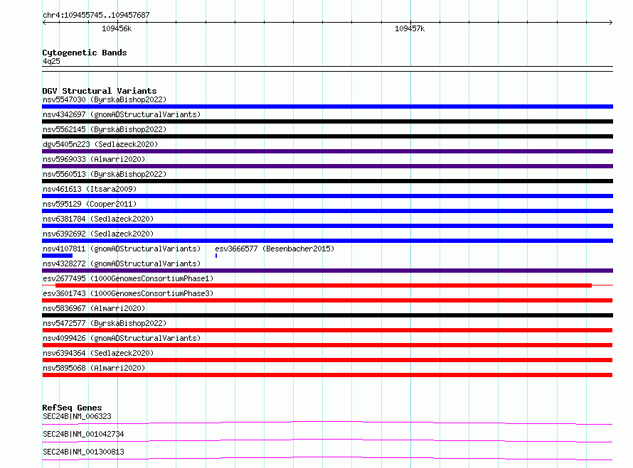Open SEC24B|NM_006323 gene label
Viewport: 633px width, 468px height.
pyautogui.click(x=77, y=416)
